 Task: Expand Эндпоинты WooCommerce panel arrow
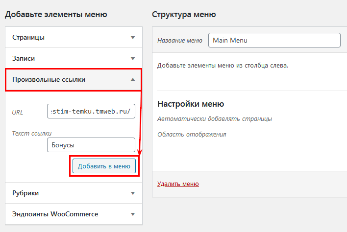(x=133, y=214)
